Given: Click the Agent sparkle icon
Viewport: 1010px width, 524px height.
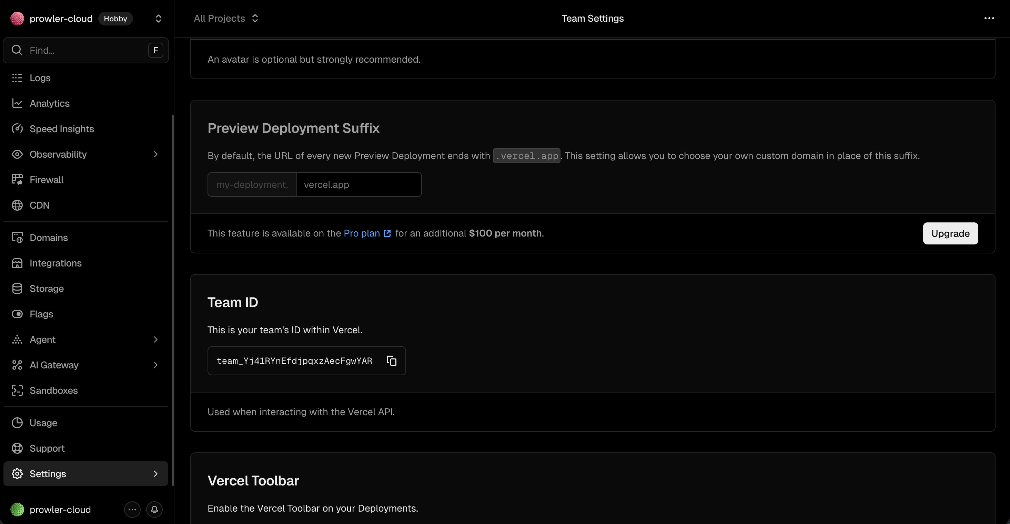Looking at the screenshot, I should (17, 339).
